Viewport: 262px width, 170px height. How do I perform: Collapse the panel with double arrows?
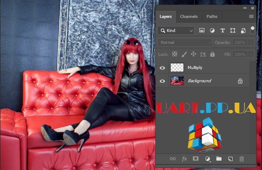coord(245,8)
